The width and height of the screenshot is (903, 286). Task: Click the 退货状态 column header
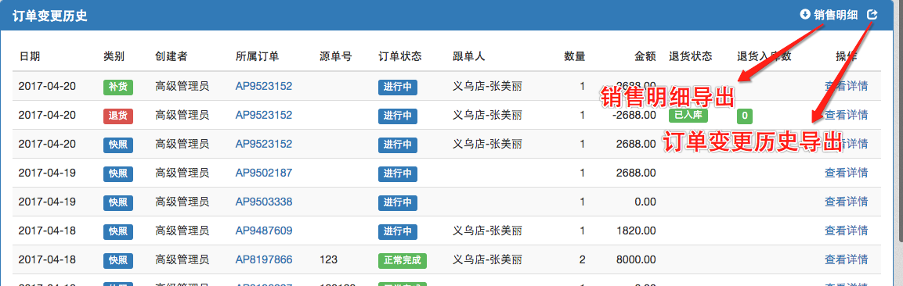click(x=691, y=56)
